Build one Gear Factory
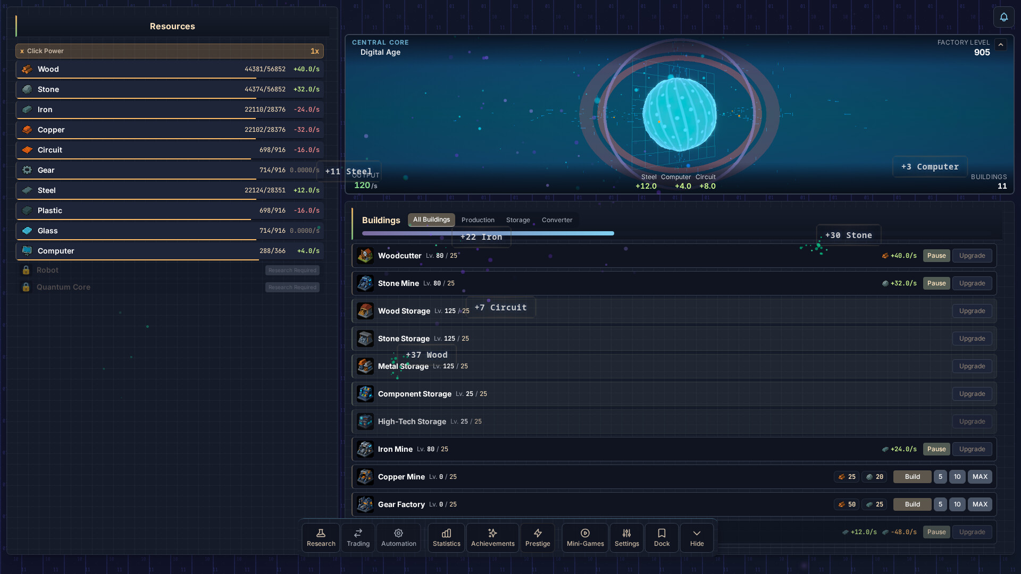This screenshot has width=1021, height=574. pos(913,504)
